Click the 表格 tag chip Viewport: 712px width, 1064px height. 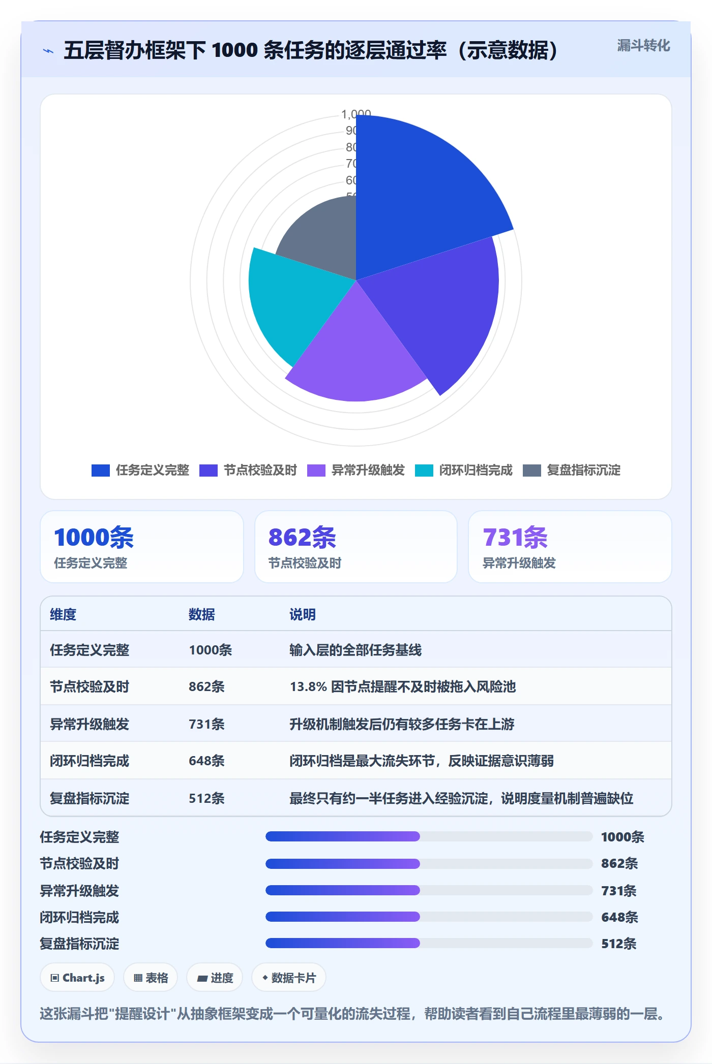[x=151, y=978]
